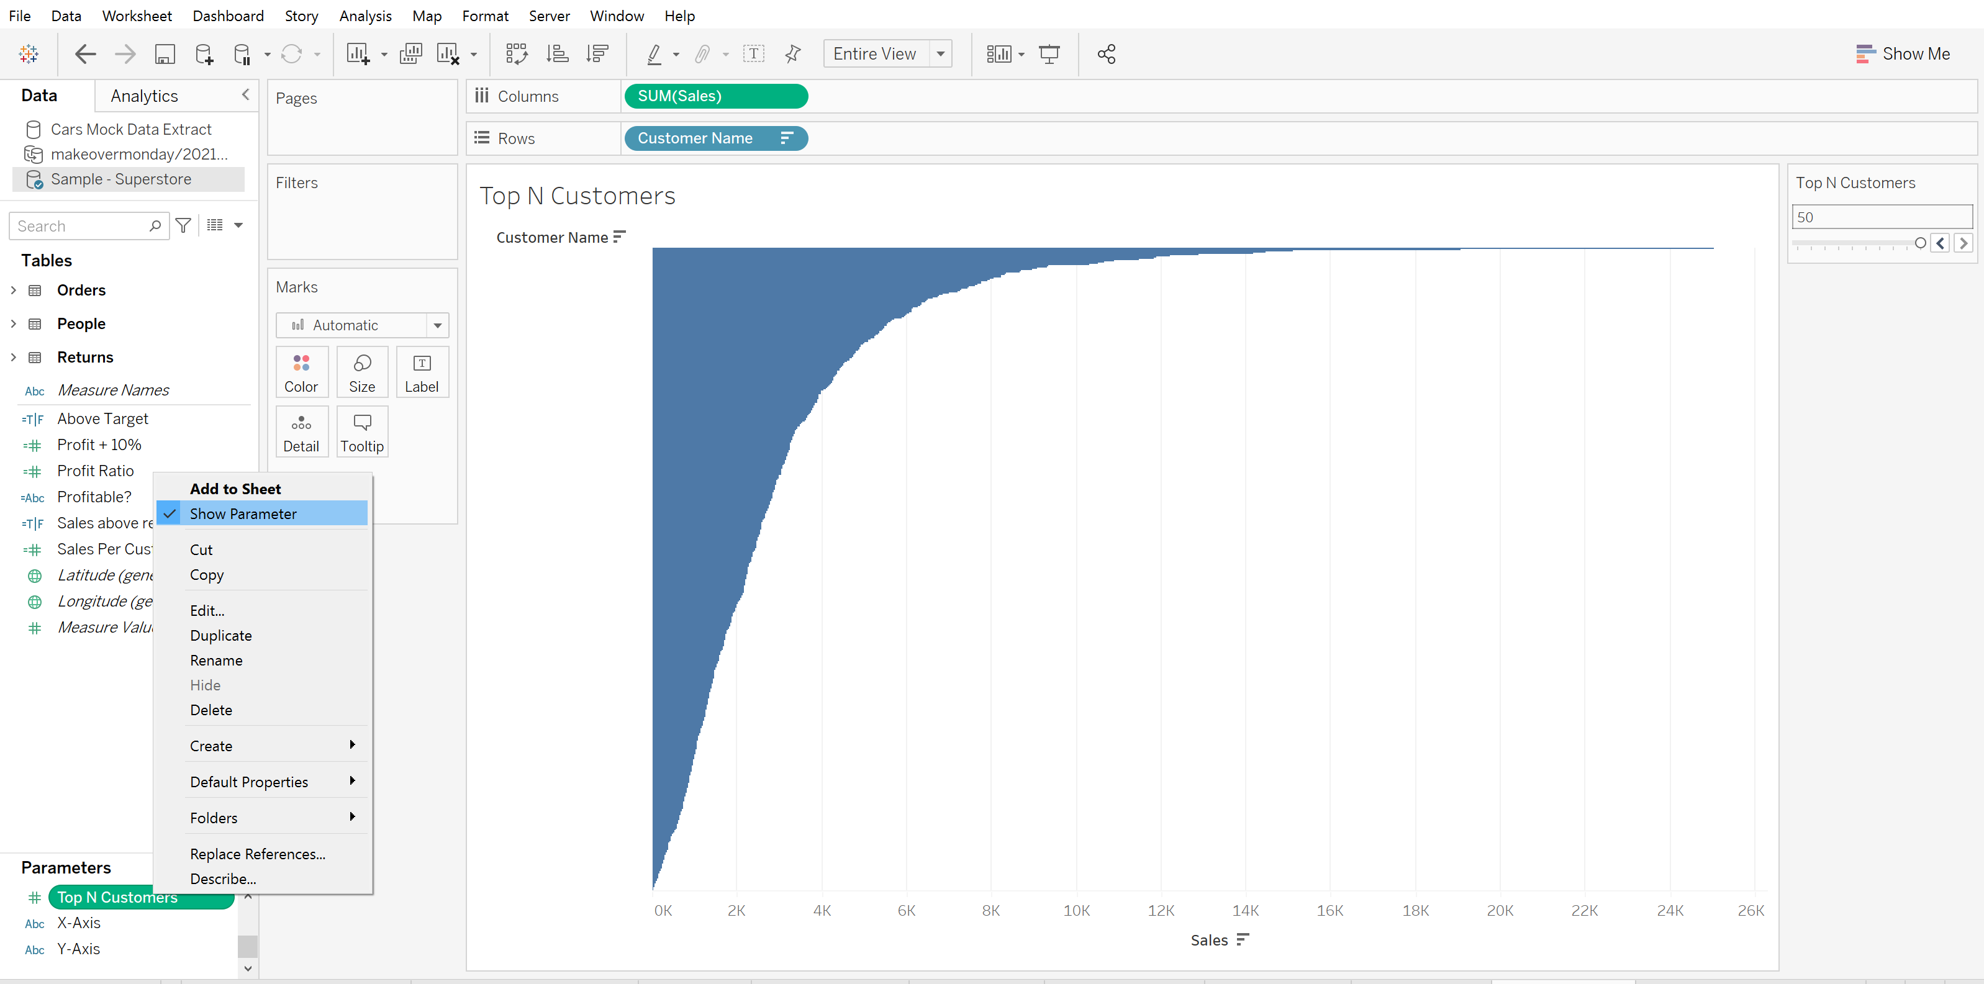Click the Sort descending toolbar icon
The height and width of the screenshot is (984, 1984).
coord(597,54)
